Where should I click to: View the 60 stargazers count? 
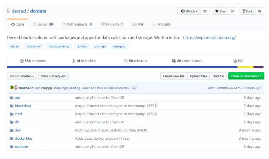pyautogui.click(x=233, y=11)
